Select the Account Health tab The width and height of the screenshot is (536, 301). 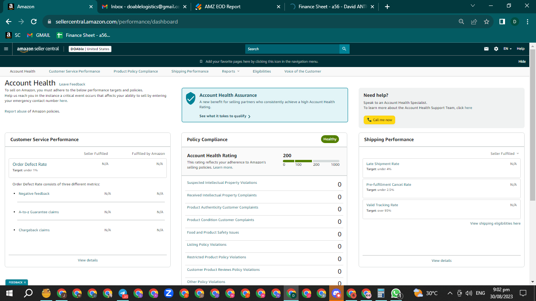[22, 71]
